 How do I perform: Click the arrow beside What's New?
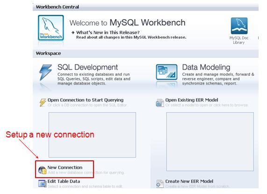(73, 32)
